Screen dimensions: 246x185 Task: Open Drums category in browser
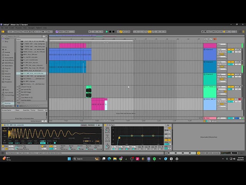pos(6,55)
